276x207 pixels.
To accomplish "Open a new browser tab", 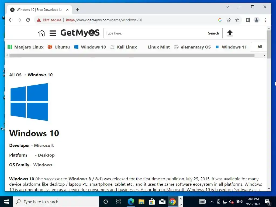I will pos(78,10).
